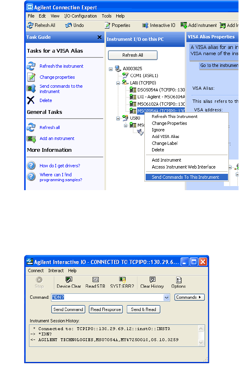Choose Access Instrument Web Interface
The image size is (239, 375).
click(184, 167)
